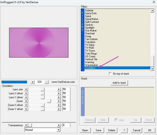The image size is (157, 135).
Task: Select the Spiral Maker filter
Action: (x=91, y=19)
